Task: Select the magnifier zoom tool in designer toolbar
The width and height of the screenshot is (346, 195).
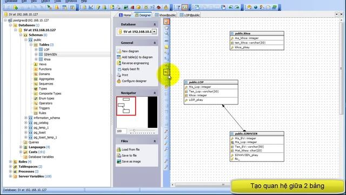Action: 167,34
